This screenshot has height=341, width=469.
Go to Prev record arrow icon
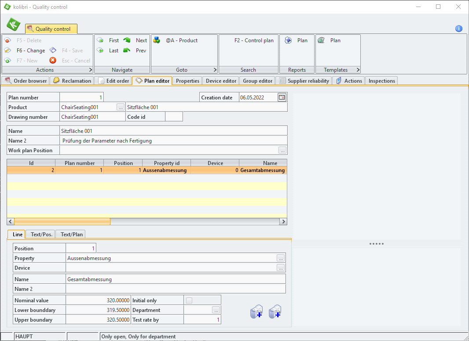coord(127,50)
